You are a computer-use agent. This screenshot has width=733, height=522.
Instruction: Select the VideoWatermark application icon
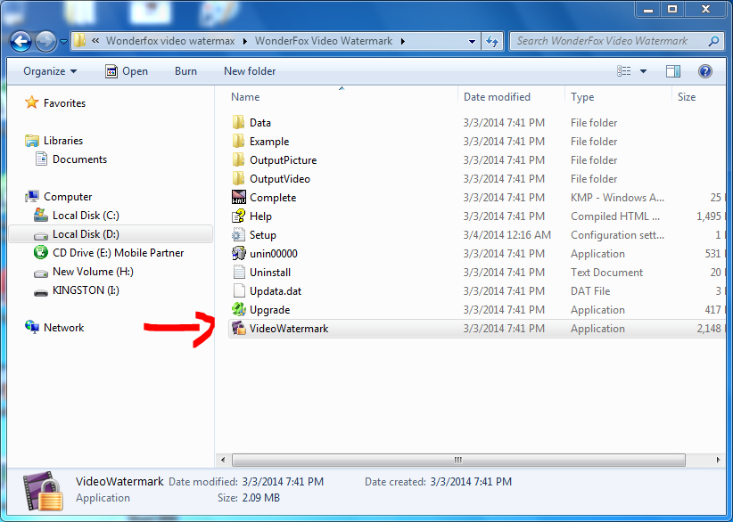[238, 328]
